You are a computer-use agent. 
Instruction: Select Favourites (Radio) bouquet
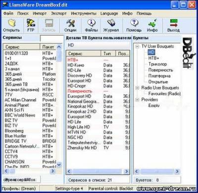(164, 94)
